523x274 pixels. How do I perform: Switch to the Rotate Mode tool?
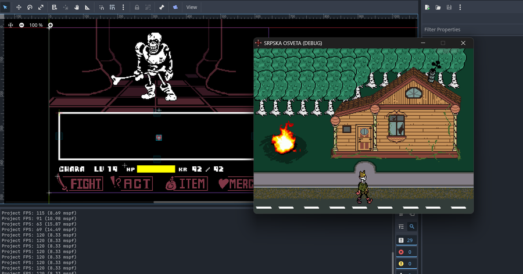pyautogui.click(x=30, y=7)
